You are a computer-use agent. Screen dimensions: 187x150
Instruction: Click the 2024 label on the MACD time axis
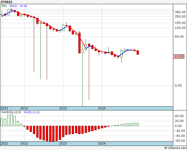[102, 143]
